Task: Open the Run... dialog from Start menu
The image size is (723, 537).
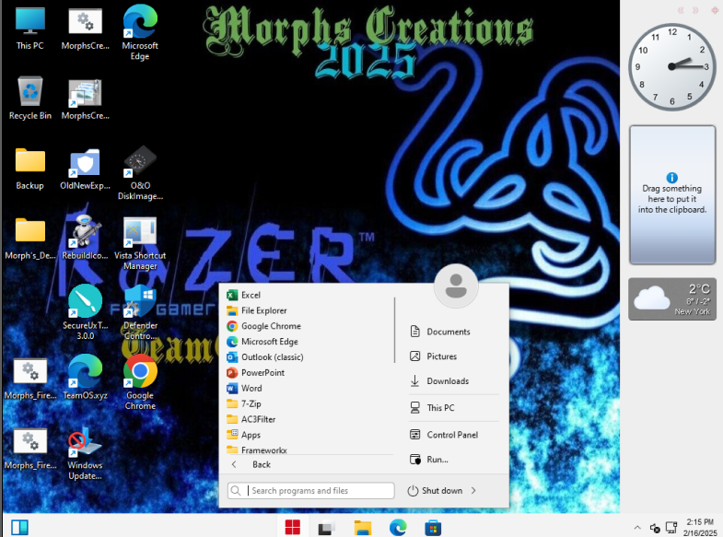Action: (429, 460)
